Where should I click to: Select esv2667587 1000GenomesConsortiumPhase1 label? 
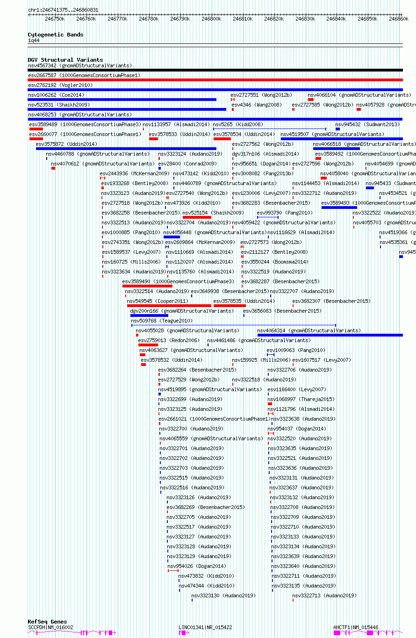tap(84, 75)
